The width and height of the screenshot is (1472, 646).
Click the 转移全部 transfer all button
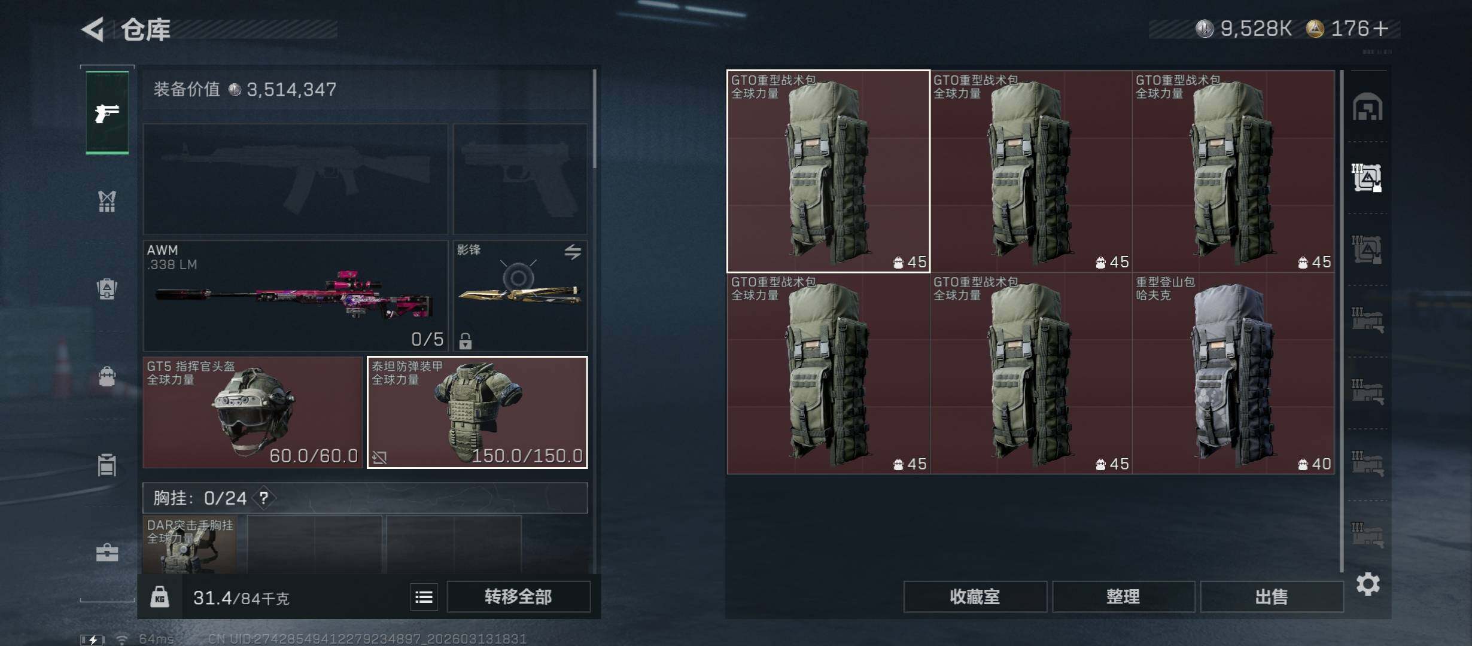point(518,596)
